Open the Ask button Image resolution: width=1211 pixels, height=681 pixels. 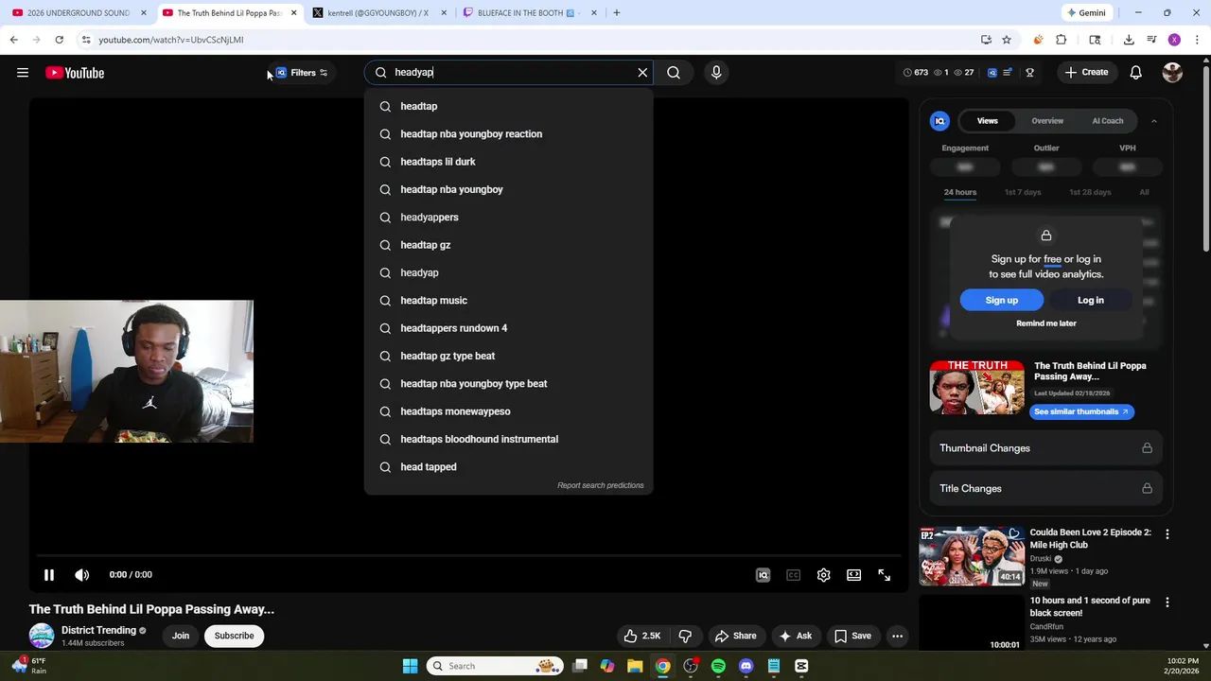795,636
